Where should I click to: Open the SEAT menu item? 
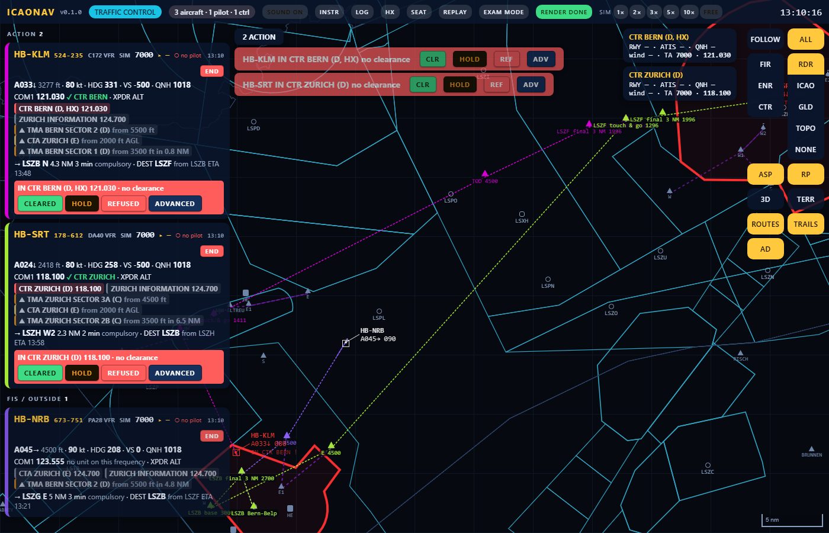[419, 12]
